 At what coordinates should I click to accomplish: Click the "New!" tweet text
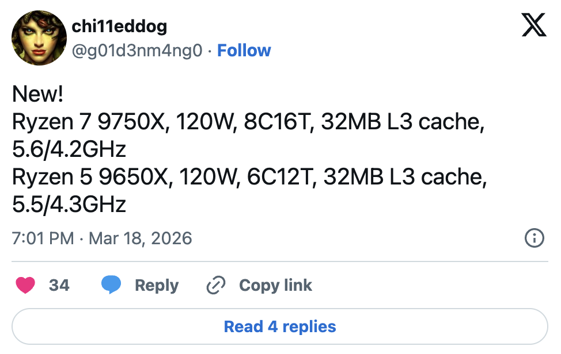point(37,94)
